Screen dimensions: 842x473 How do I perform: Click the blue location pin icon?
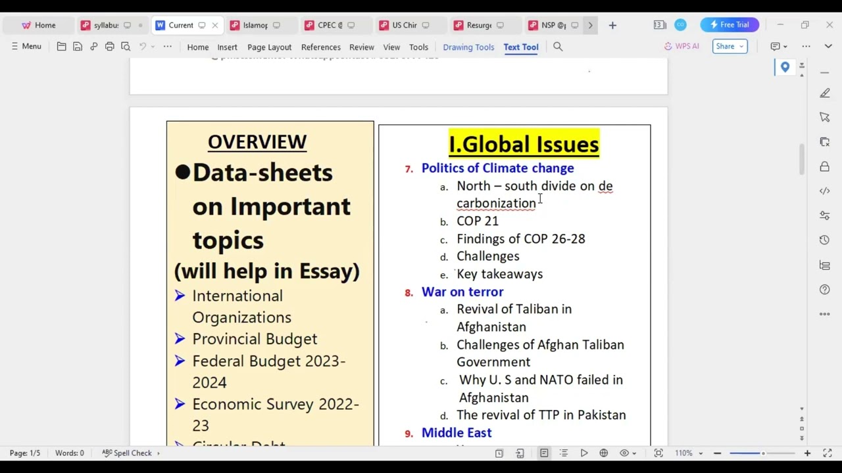[785, 67]
